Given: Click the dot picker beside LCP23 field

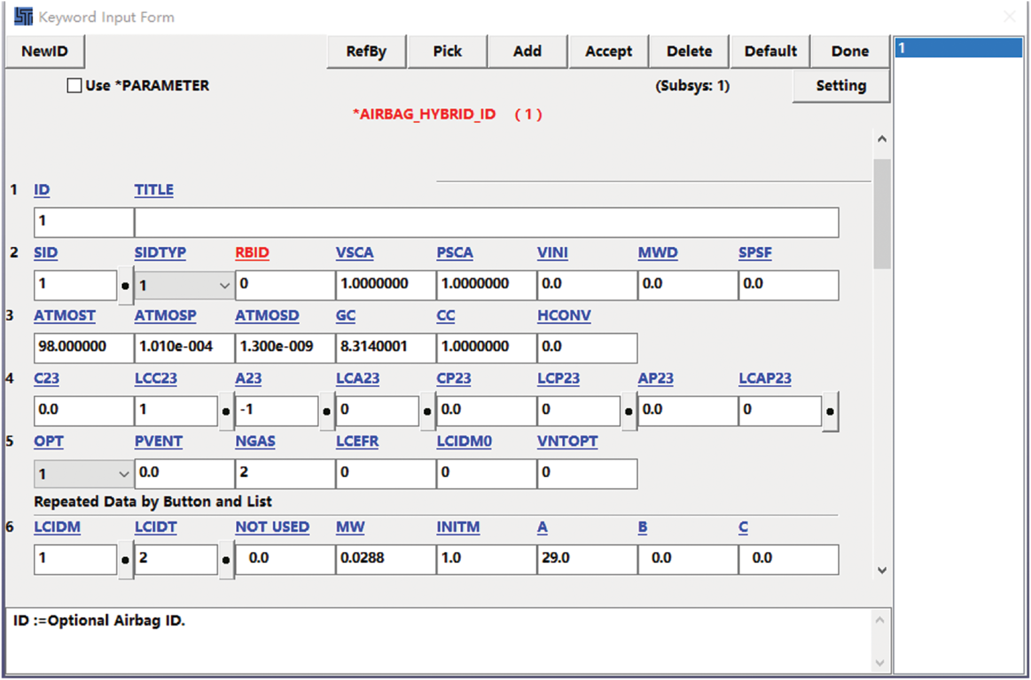Looking at the screenshot, I should (x=629, y=412).
